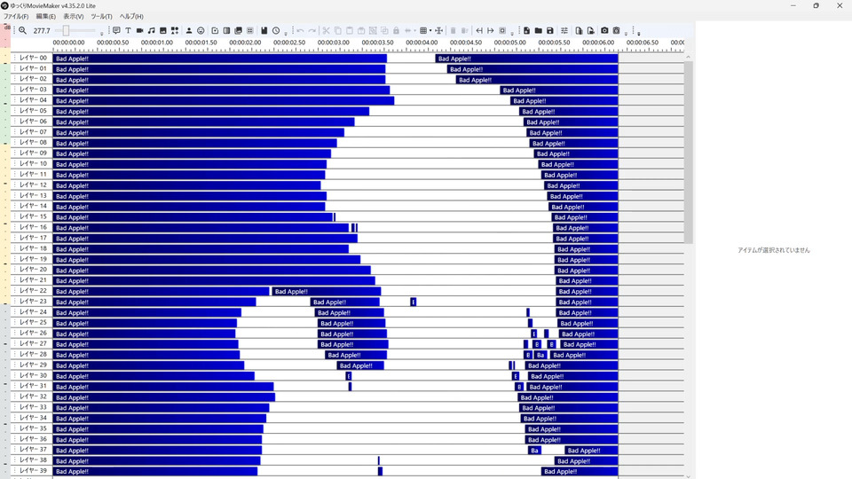Select small Ba clip on layer 37
The width and height of the screenshot is (852, 479).
534,451
